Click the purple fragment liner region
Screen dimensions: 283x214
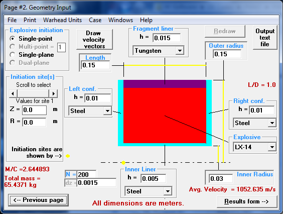point(165,84)
